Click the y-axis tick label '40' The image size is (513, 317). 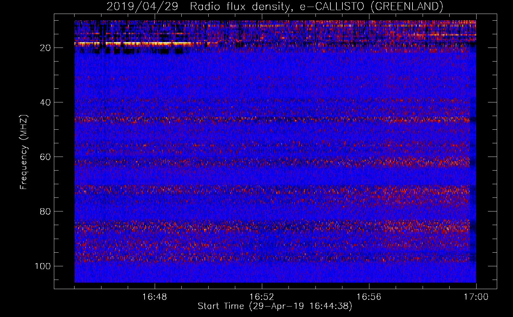[45, 102]
